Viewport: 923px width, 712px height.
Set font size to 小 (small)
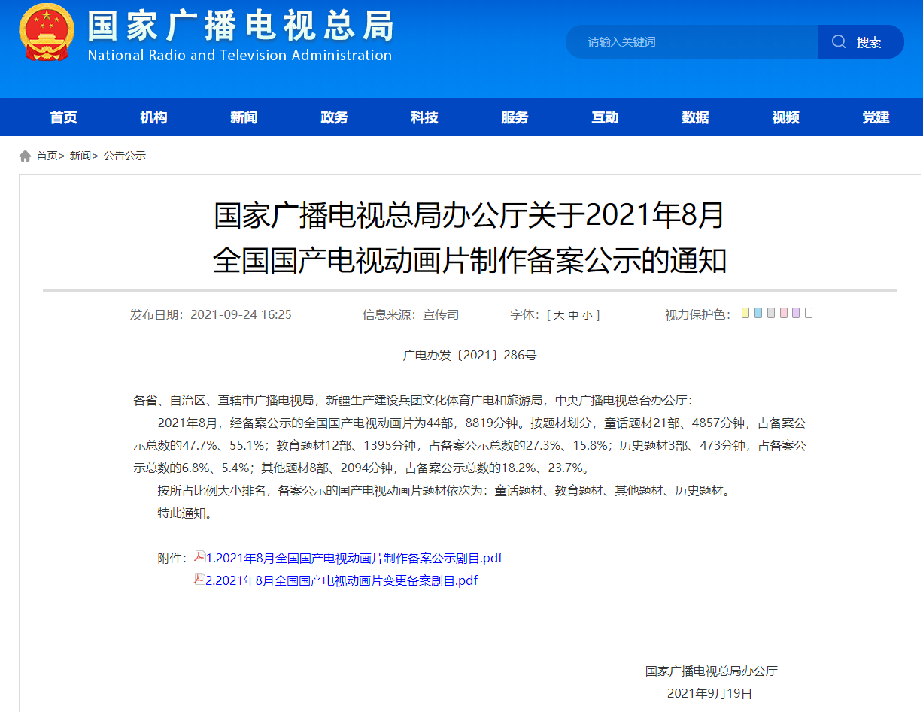click(587, 315)
